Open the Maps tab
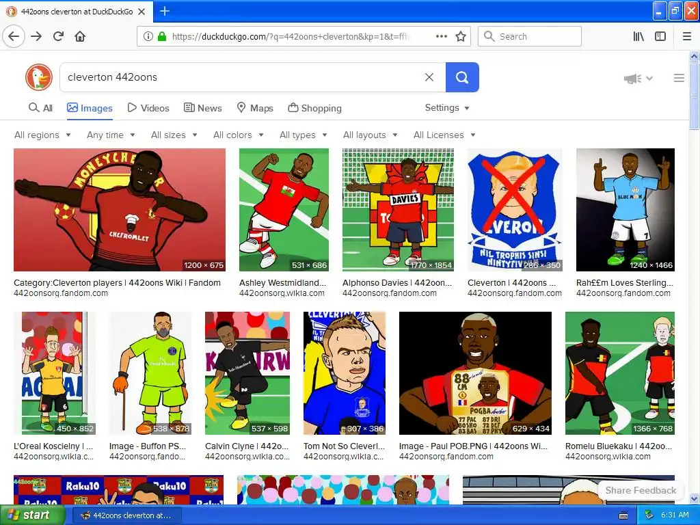 tap(255, 108)
